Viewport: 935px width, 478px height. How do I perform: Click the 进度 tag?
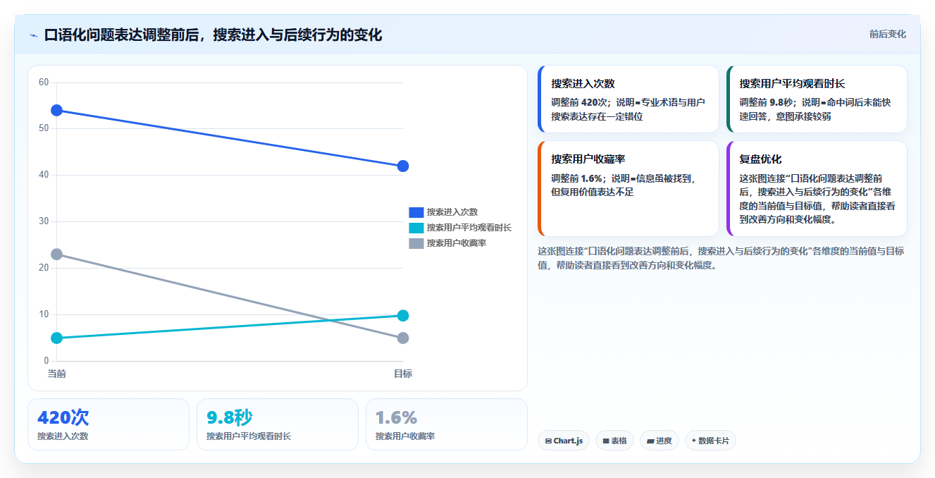660,441
